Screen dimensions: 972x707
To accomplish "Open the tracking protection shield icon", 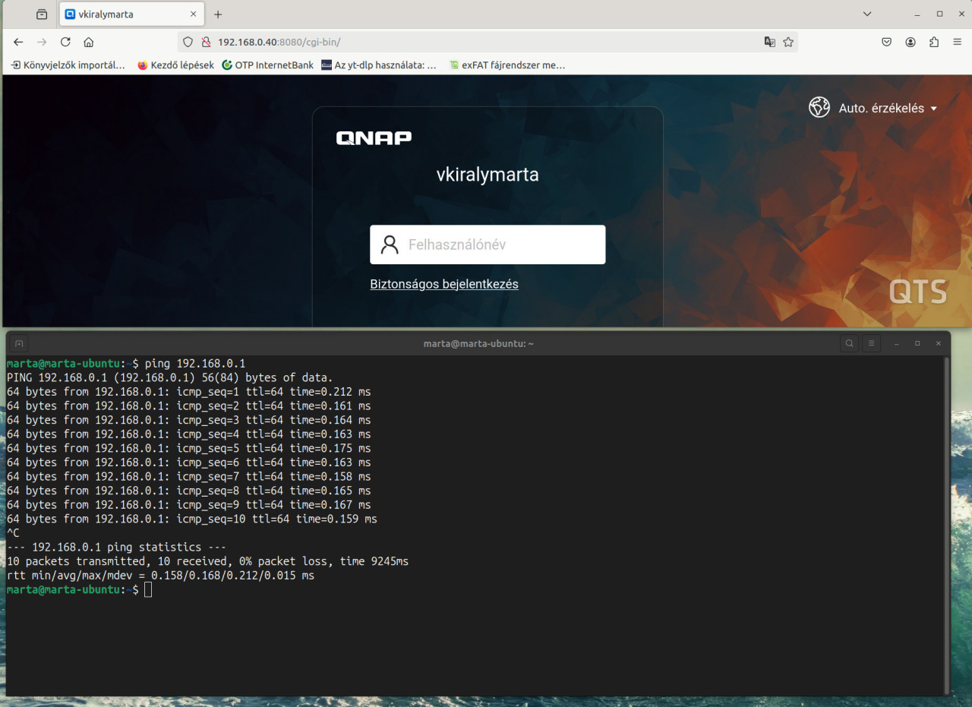I will tap(188, 42).
